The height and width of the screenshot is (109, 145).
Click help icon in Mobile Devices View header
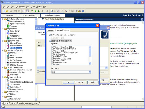142,20
